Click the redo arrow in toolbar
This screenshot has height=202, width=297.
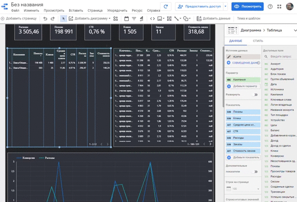tap(53, 18)
